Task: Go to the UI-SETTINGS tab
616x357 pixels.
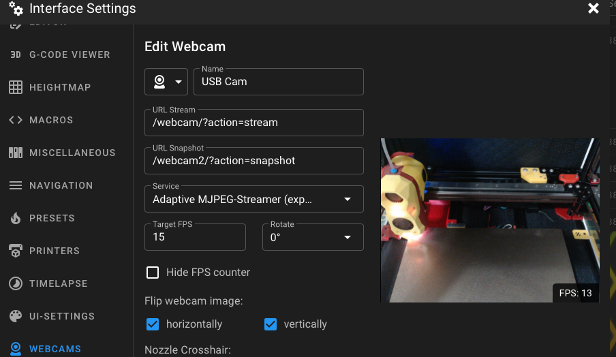Action: pyautogui.click(x=66, y=316)
